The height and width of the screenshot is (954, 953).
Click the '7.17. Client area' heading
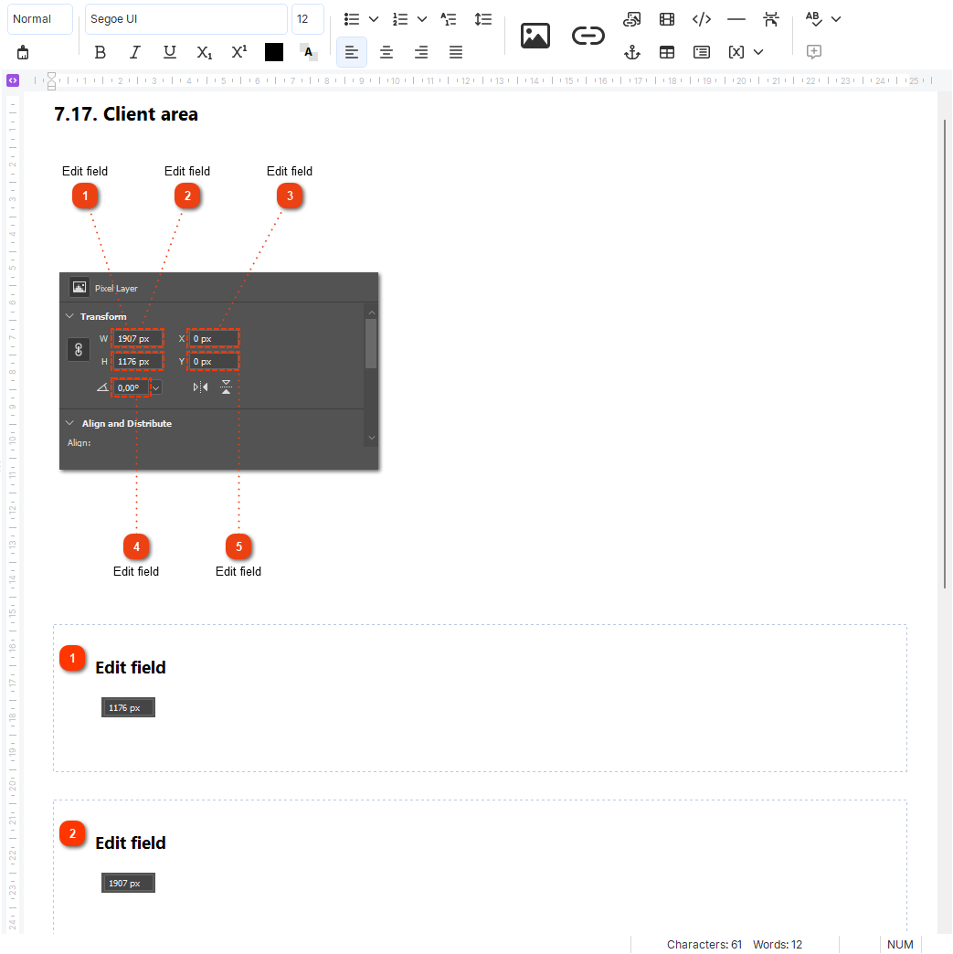click(x=126, y=114)
